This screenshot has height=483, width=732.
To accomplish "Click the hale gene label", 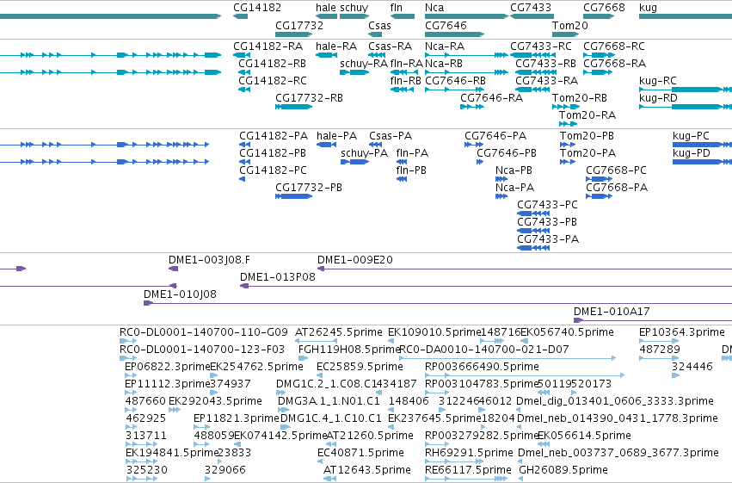I will (326, 8).
